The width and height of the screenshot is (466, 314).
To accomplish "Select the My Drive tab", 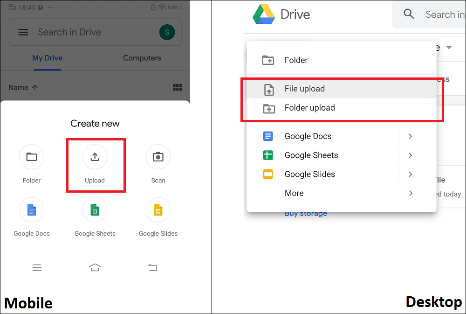I will click(47, 58).
